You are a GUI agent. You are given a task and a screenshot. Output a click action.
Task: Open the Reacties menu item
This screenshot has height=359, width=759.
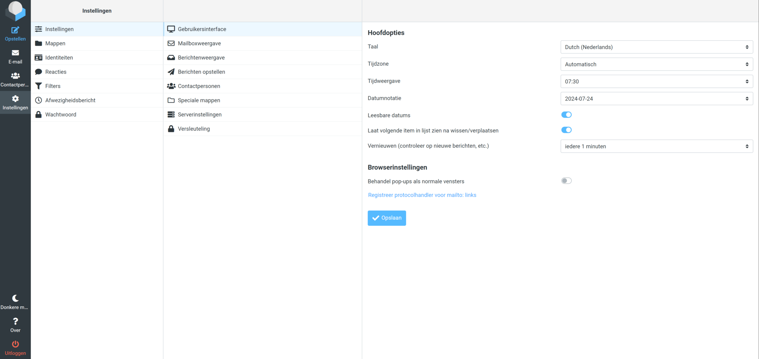point(97,72)
